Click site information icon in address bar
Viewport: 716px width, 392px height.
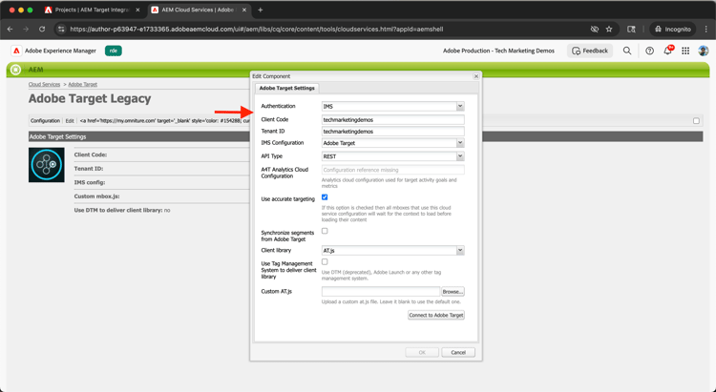point(62,29)
